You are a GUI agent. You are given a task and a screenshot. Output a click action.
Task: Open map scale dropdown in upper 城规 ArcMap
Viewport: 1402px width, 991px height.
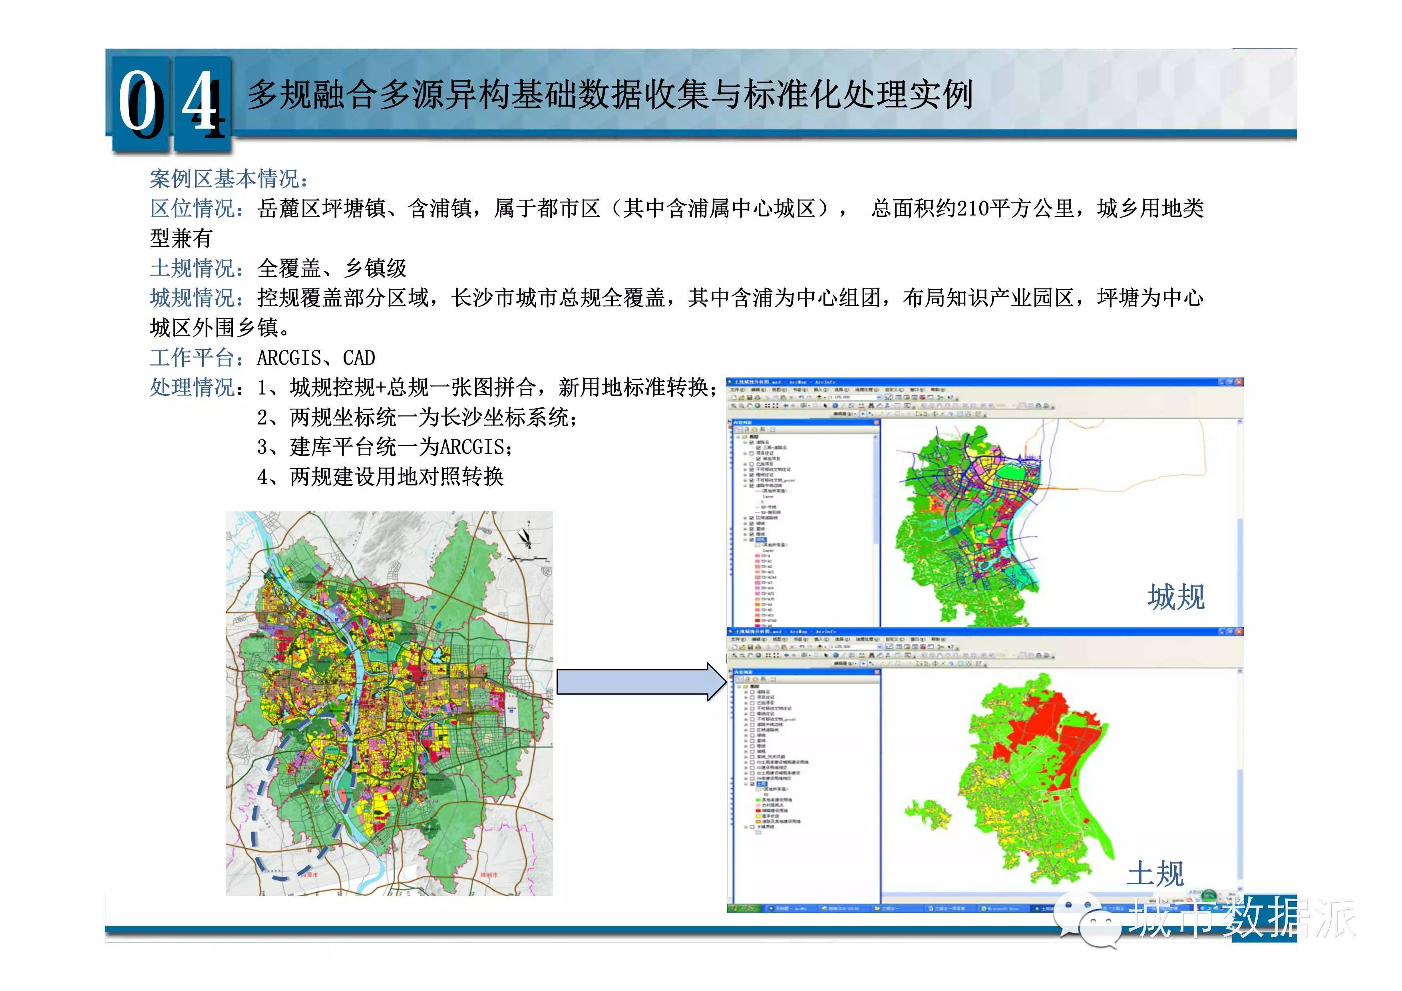click(x=879, y=397)
